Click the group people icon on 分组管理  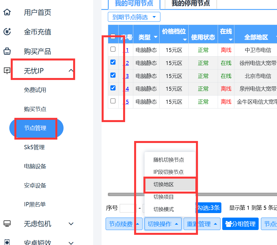[x=228, y=224]
